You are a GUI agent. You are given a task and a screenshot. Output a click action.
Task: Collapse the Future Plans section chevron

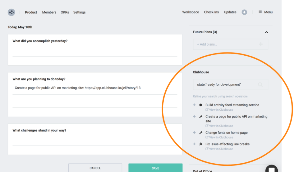click(x=266, y=32)
